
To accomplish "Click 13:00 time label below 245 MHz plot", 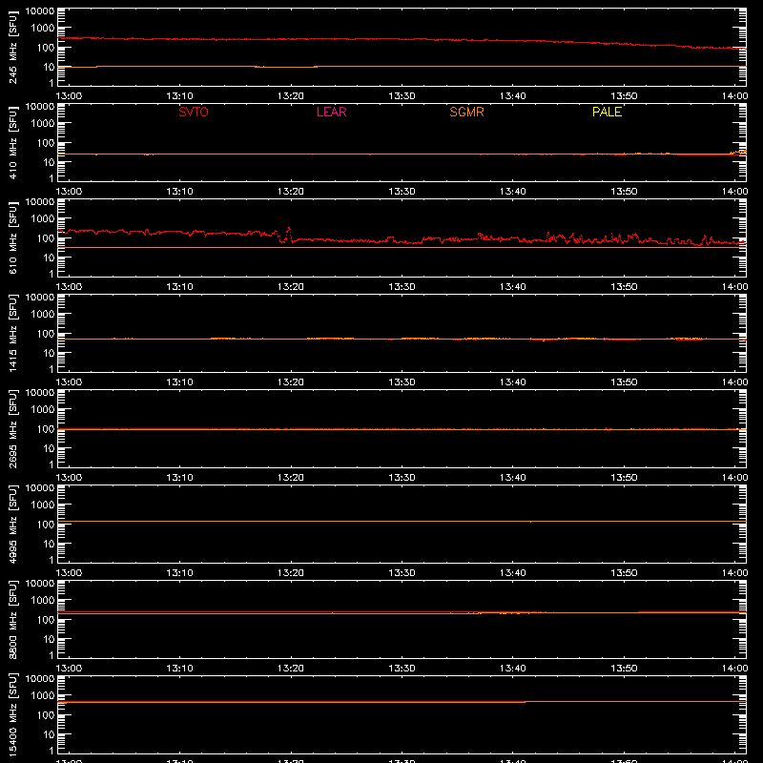I will tap(69, 96).
